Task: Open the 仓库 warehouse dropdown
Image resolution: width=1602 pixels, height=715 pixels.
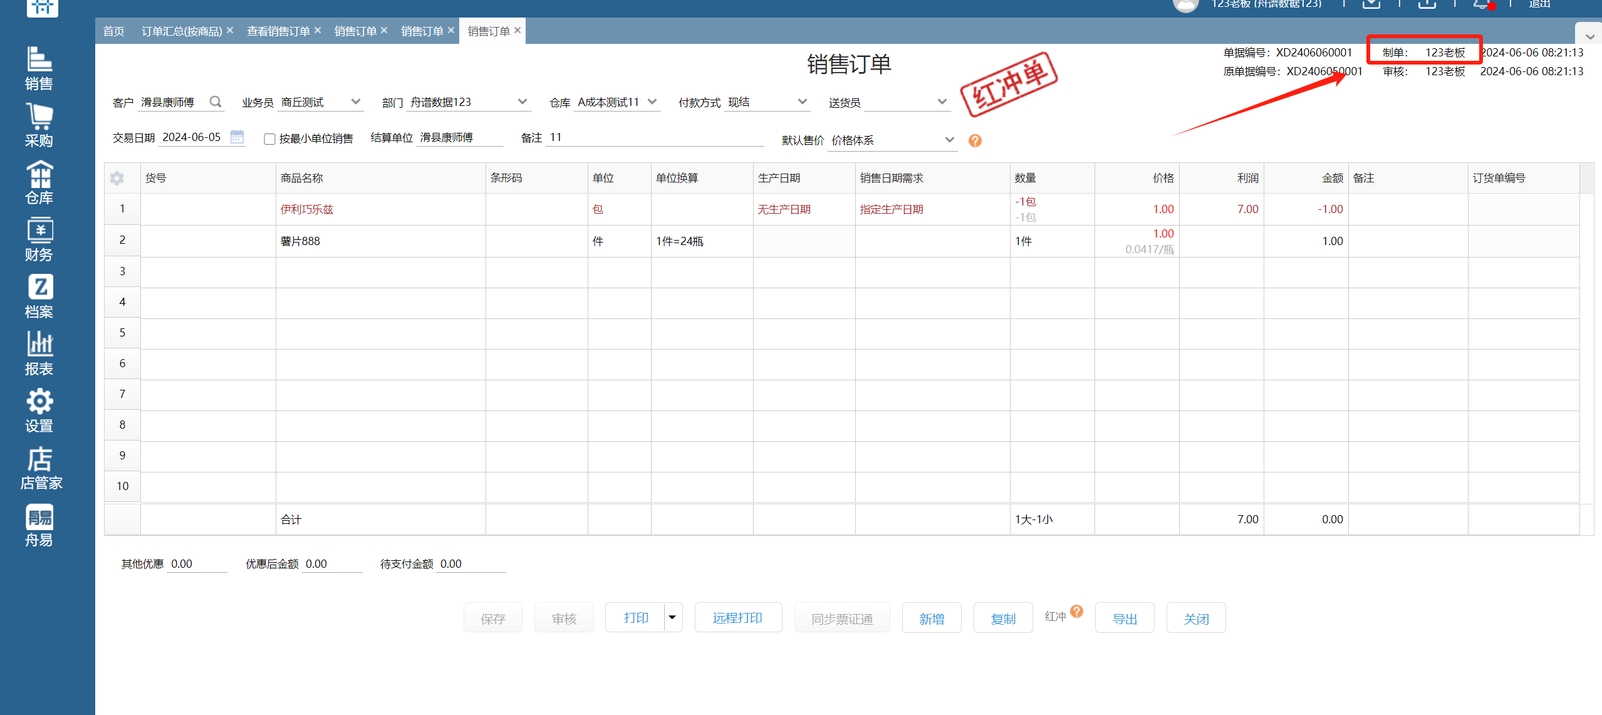Action: click(x=652, y=102)
